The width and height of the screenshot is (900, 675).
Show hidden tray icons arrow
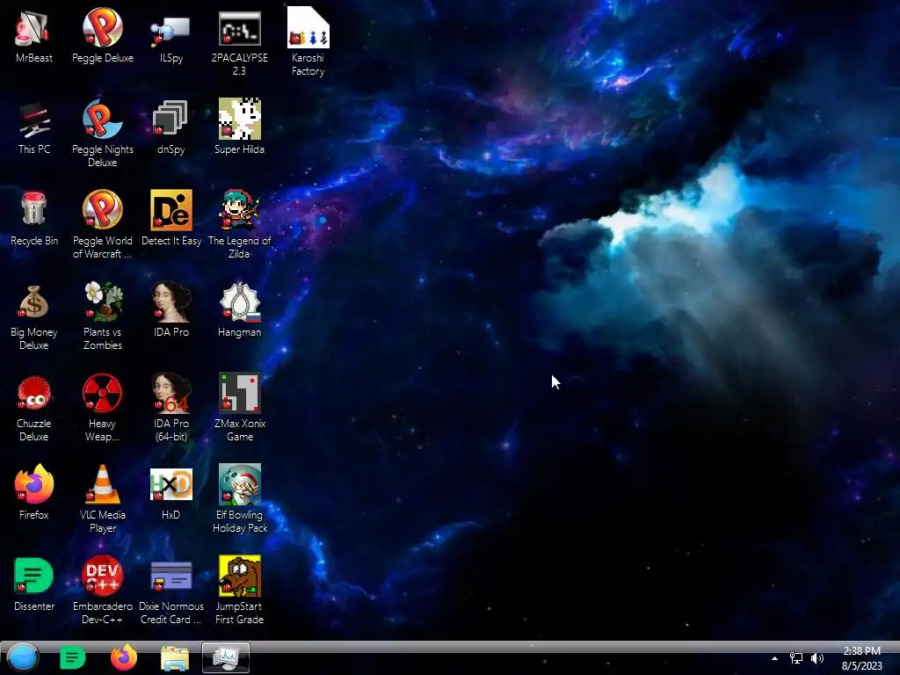pyautogui.click(x=774, y=658)
